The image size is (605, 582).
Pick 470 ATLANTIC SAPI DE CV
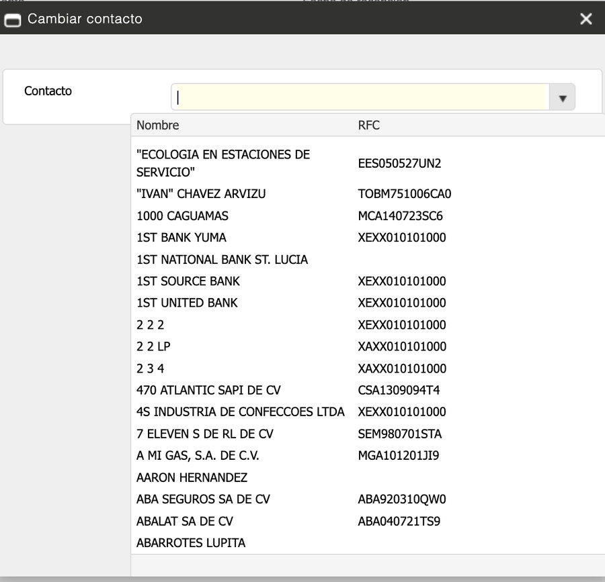(x=208, y=390)
